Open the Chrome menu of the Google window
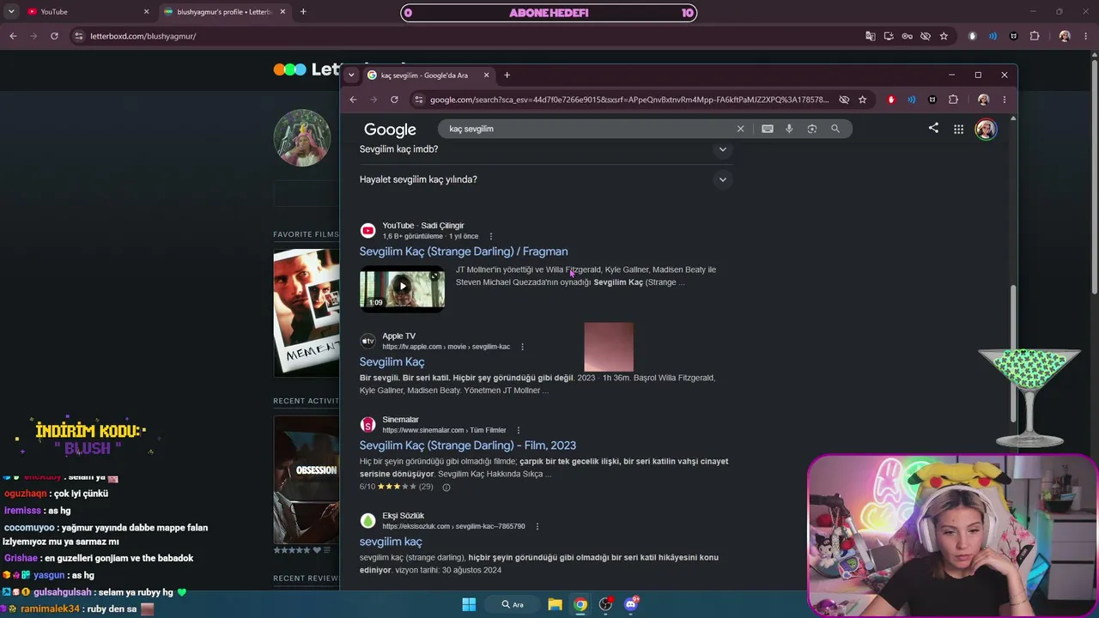 pos(1005,100)
